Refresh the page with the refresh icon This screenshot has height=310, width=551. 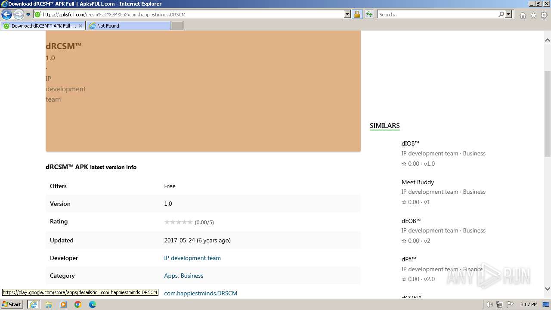(x=369, y=15)
